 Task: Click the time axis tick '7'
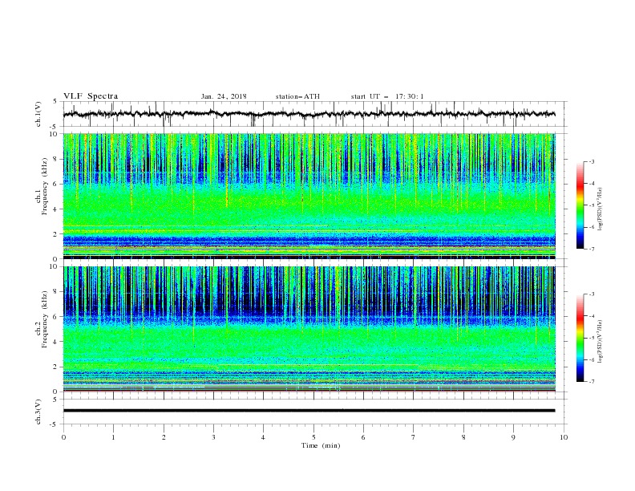click(414, 437)
